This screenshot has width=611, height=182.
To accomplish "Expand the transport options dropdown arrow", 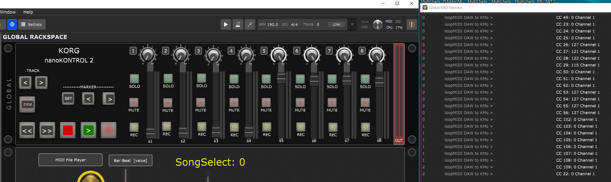I will 352,24.
